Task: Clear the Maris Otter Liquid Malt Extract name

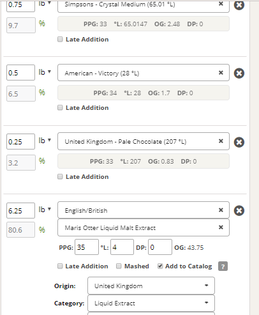Action: click(x=221, y=227)
